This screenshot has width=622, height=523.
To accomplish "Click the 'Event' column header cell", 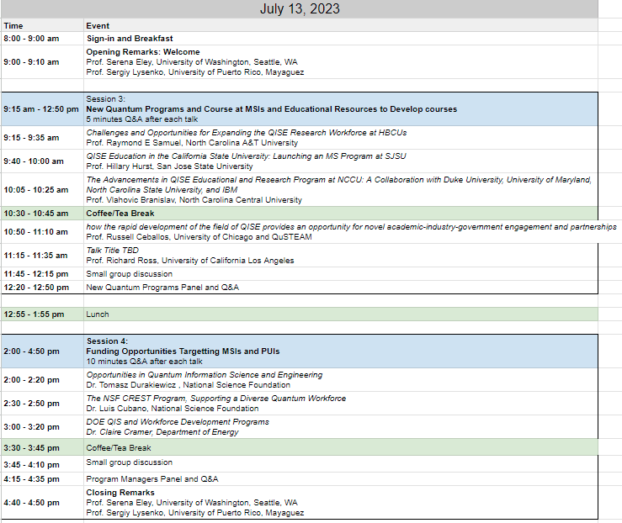I will pyautogui.click(x=341, y=26).
